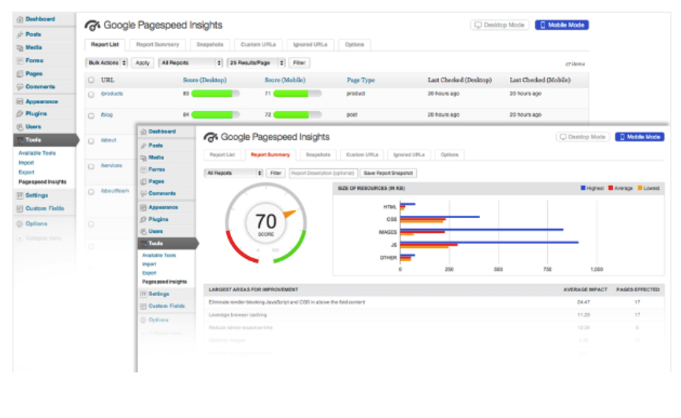This screenshot has height=418, width=681.
Task: Click the Custom Fields icon in back sidebar
Action: (20, 209)
